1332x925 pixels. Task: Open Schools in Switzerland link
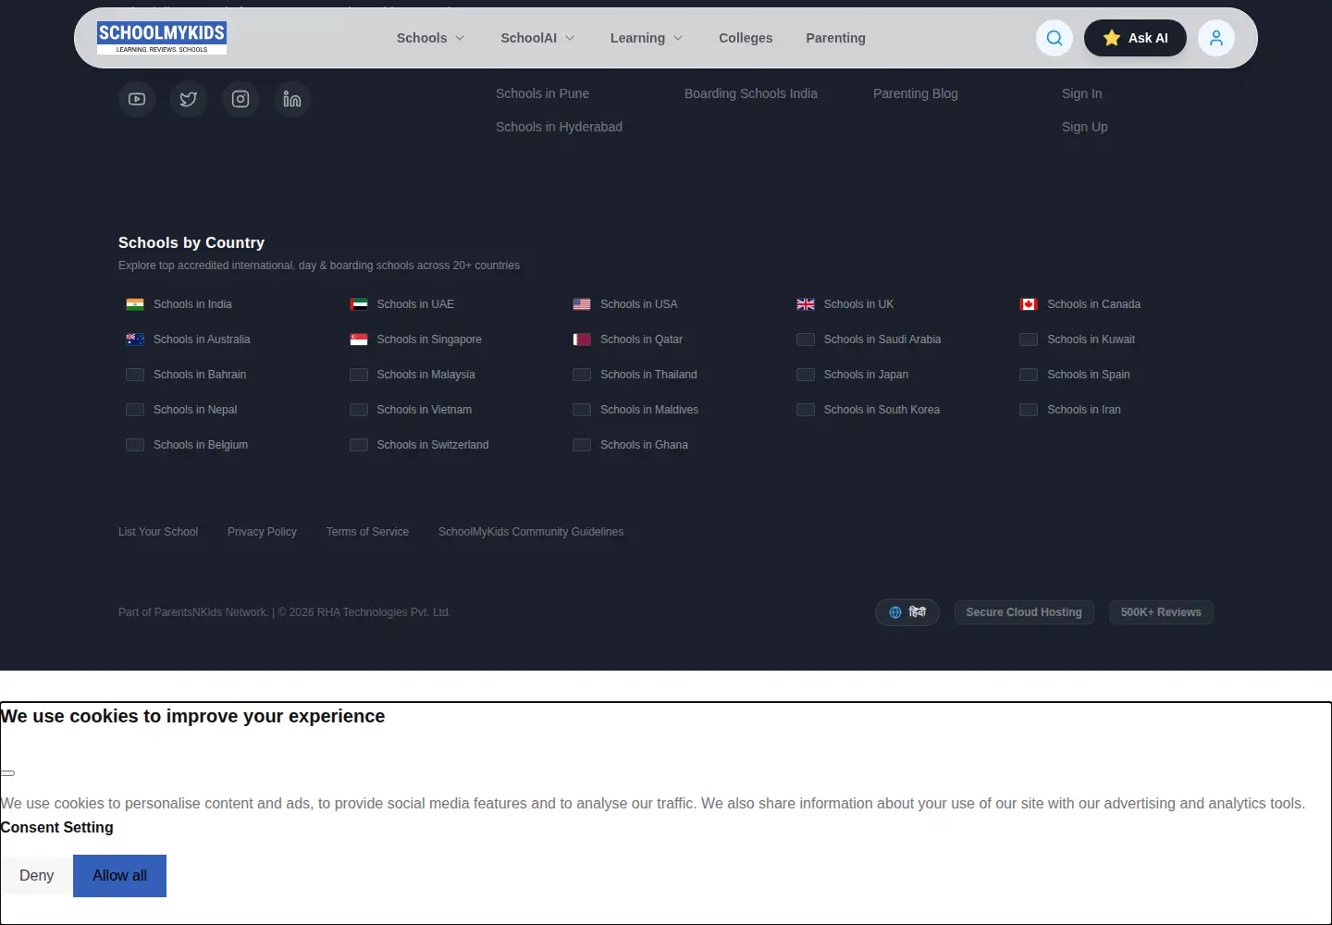[x=433, y=445]
